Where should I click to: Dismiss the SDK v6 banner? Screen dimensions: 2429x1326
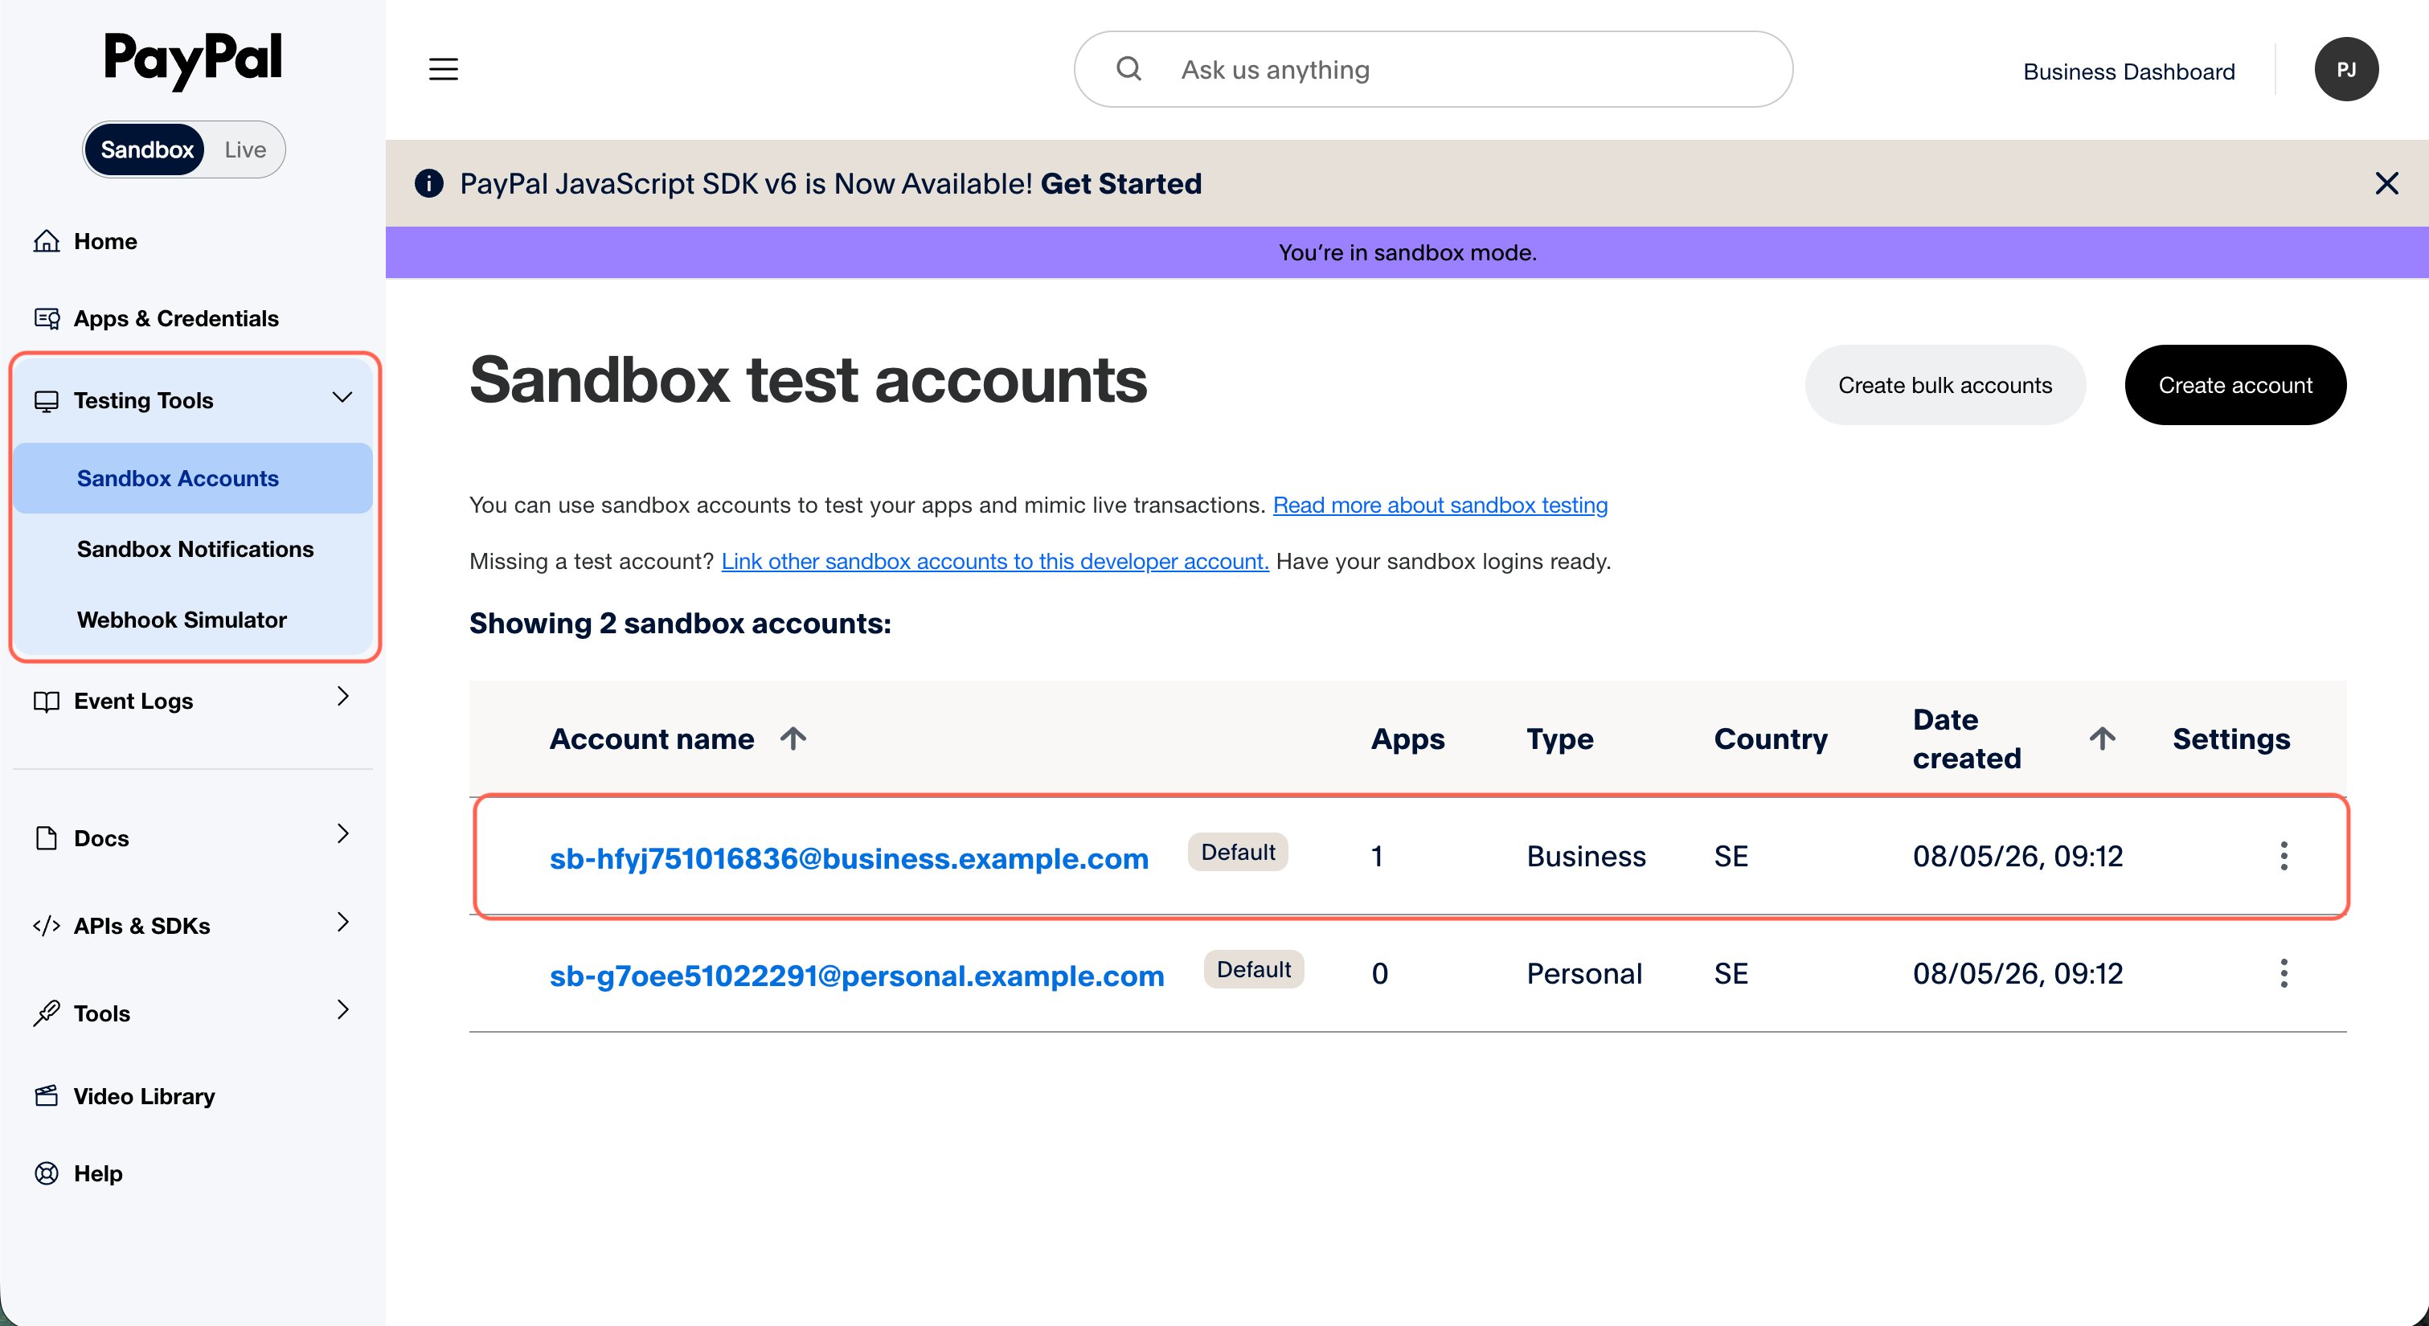[x=2386, y=183]
